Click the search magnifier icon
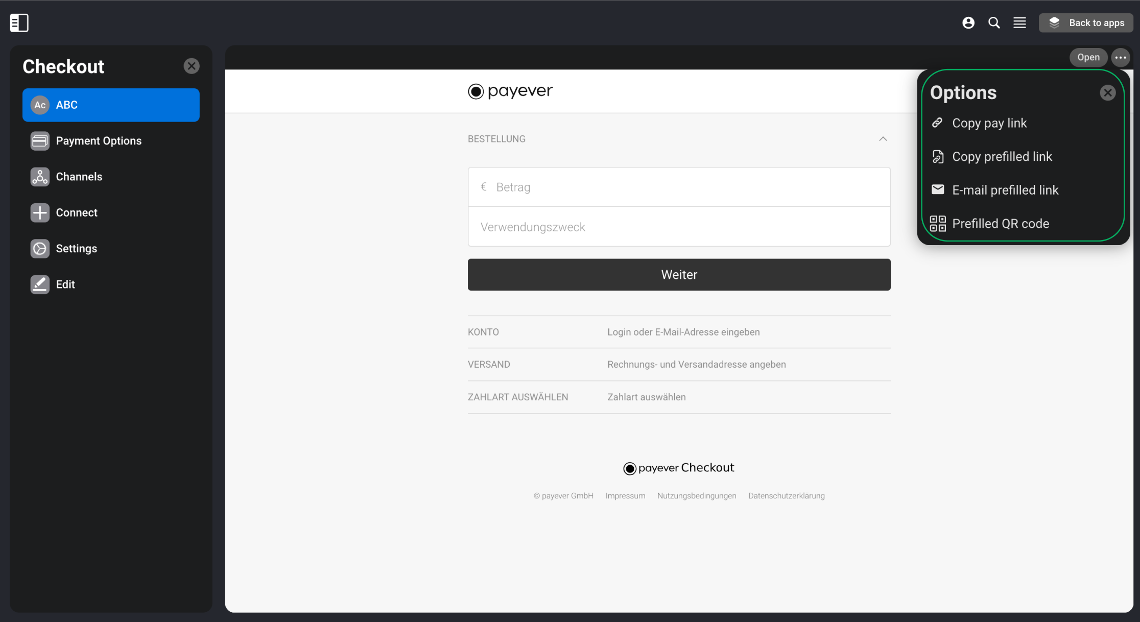 993,22
